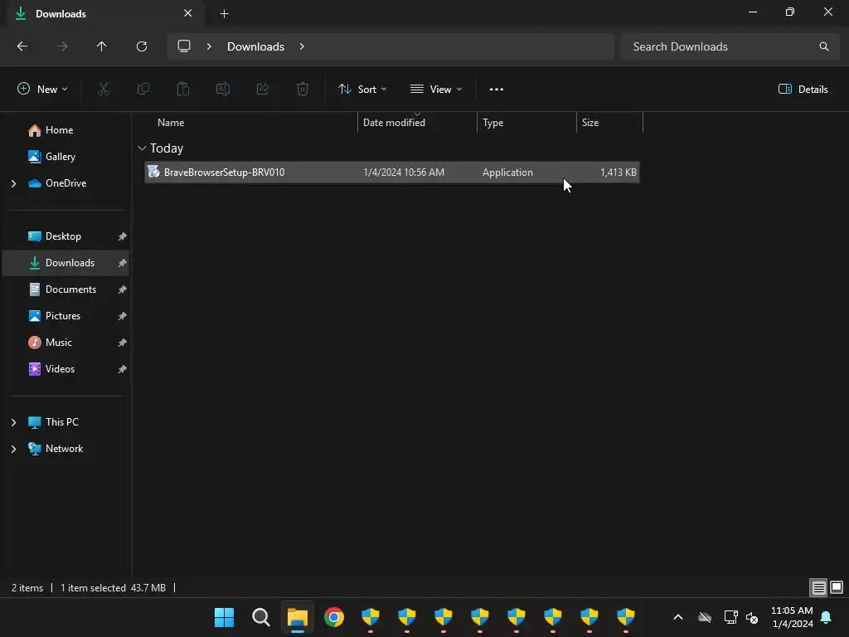This screenshot has height=637, width=849.
Task: Open the taskbar clock and date
Action: [x=792, y=617]
